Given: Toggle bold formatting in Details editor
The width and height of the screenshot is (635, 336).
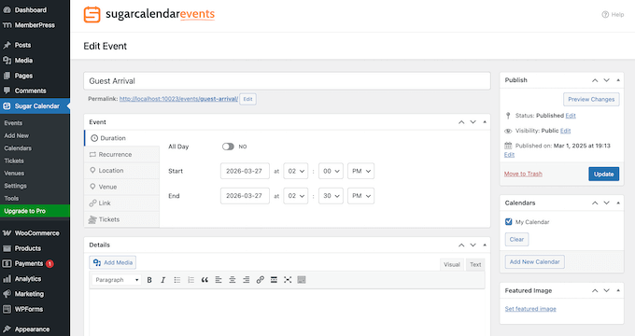Looking at the screenshot, I should click(x=149, y=280).
